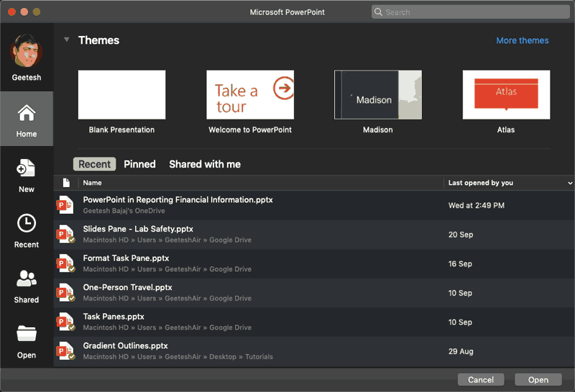Click the Geetesh profile avatar
575x392 pixels.
pyautogui.click(x=27, y=50)
